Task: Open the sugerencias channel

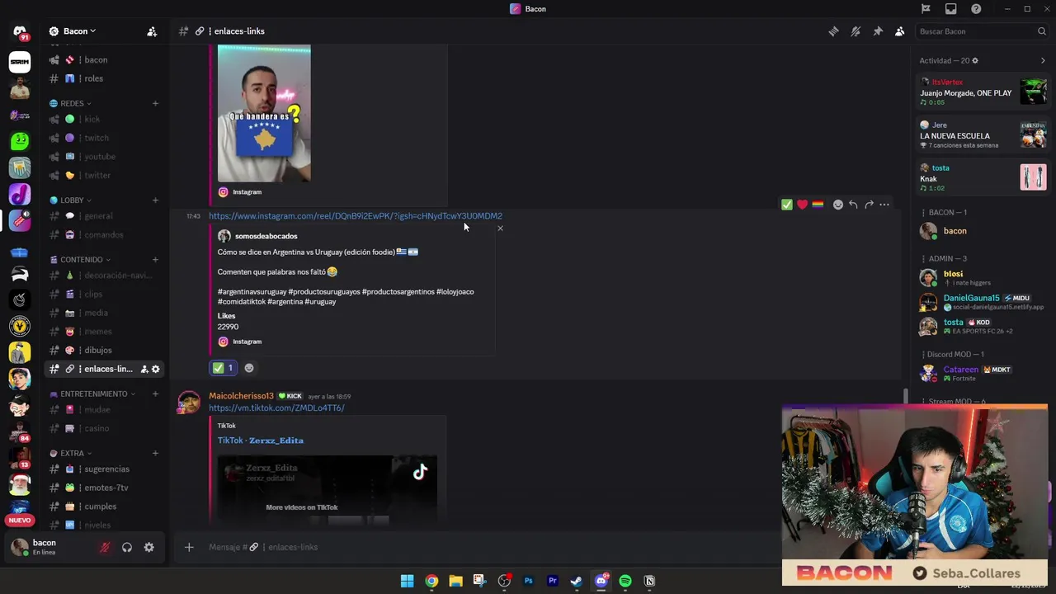Action: click(104, 469)
